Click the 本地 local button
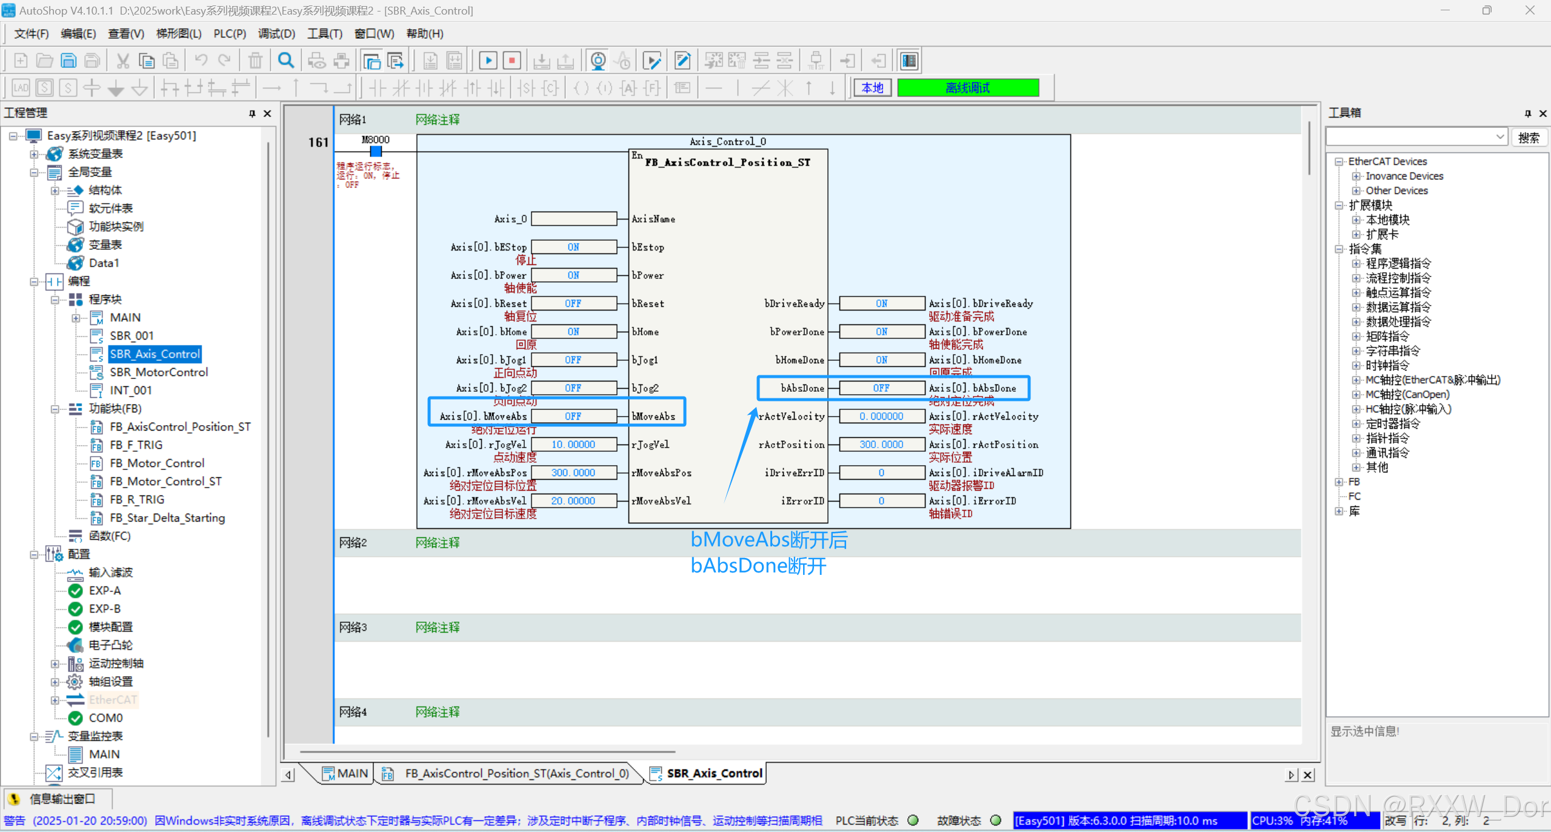Viewport: 1551px width, 832px height. [x=873, y=88]
